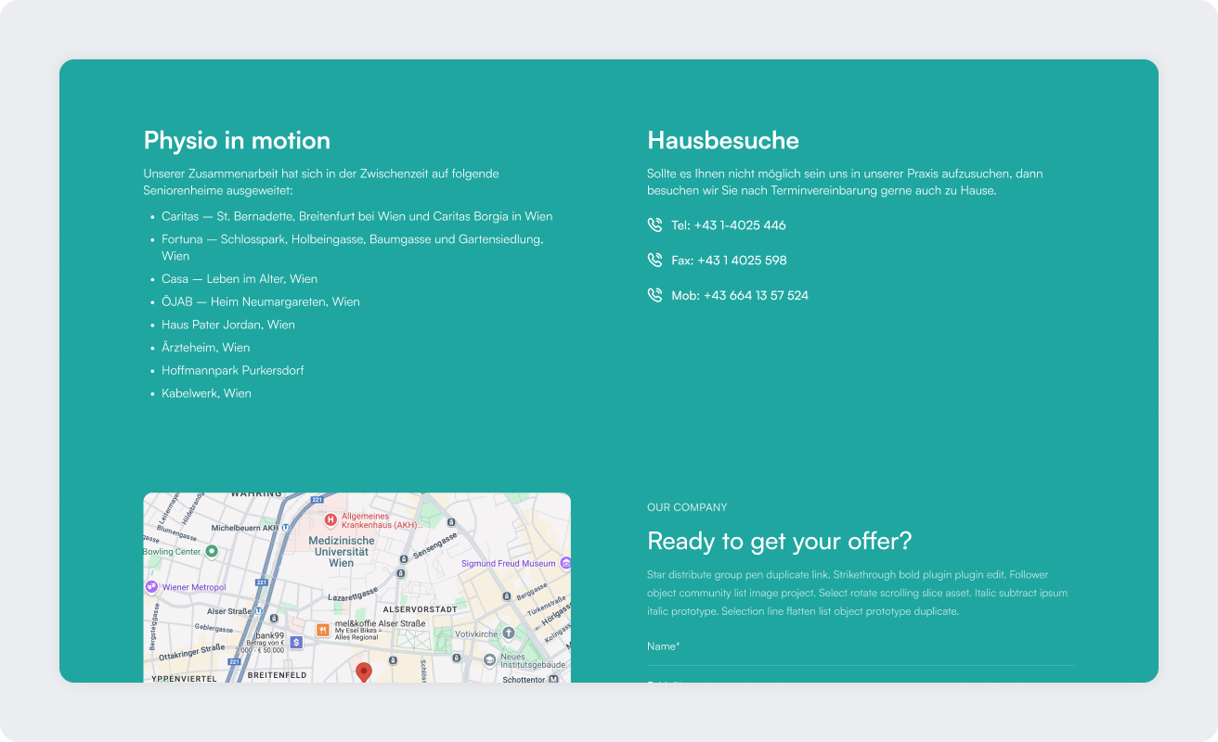
Task: Select the Alser Straße U-Bahn station icon
Action: point(259,612)
